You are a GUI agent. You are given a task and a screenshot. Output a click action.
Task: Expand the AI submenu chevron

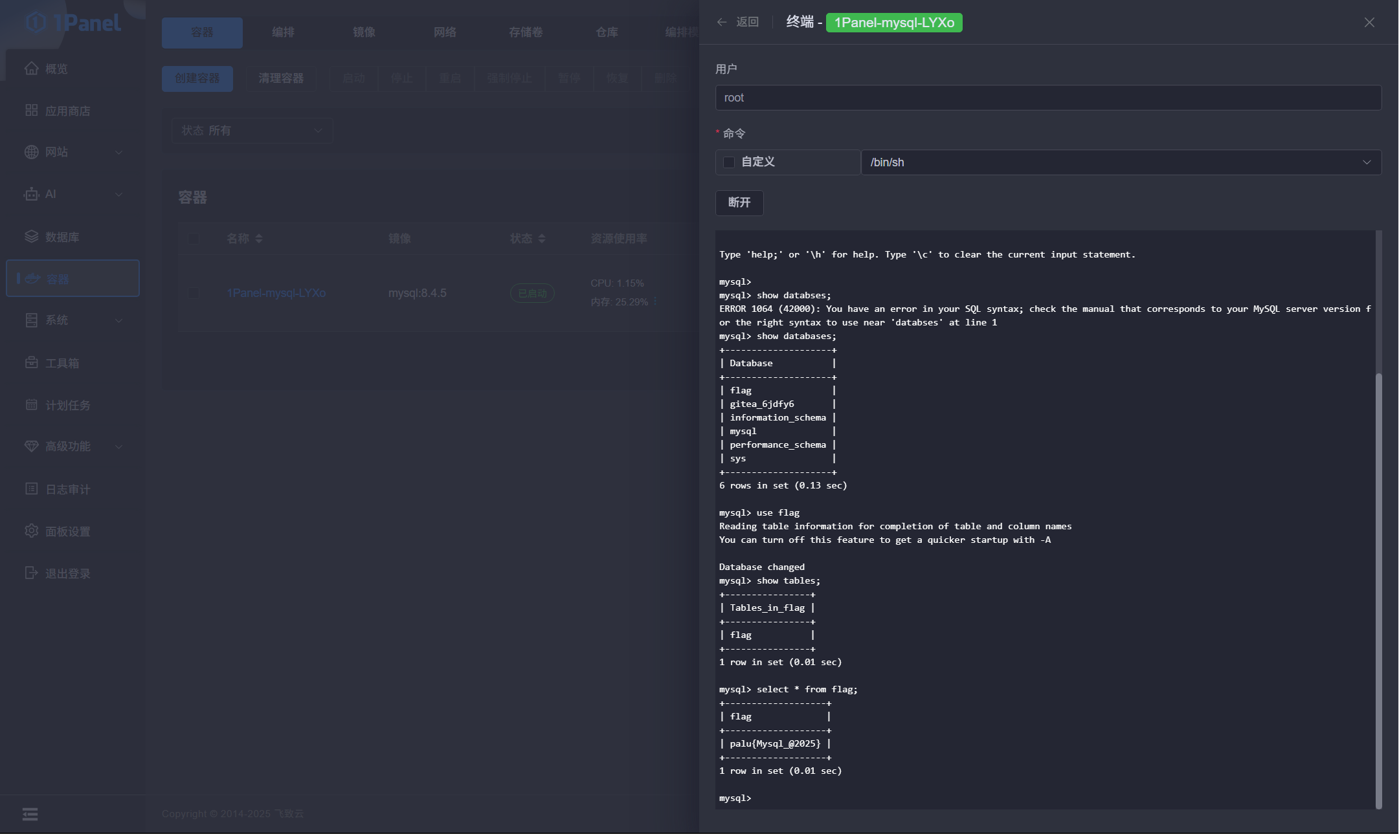pos(118,195)
